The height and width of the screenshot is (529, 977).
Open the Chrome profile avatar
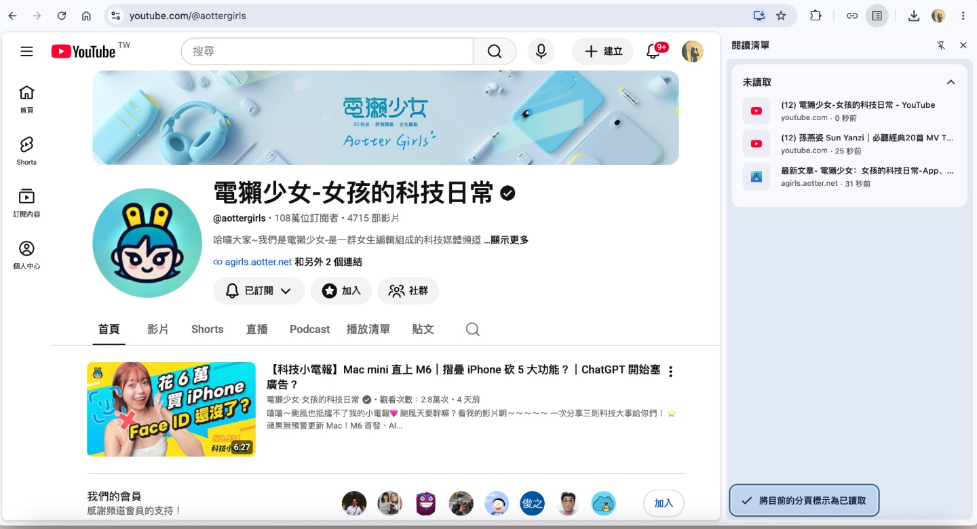pyautogui.click(x=938, y=16)
